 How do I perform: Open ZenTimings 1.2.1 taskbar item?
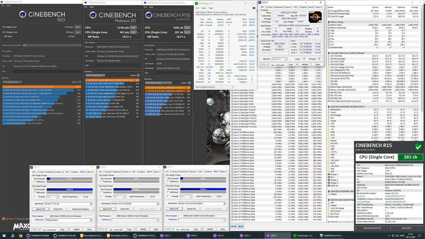coord(304,235)
